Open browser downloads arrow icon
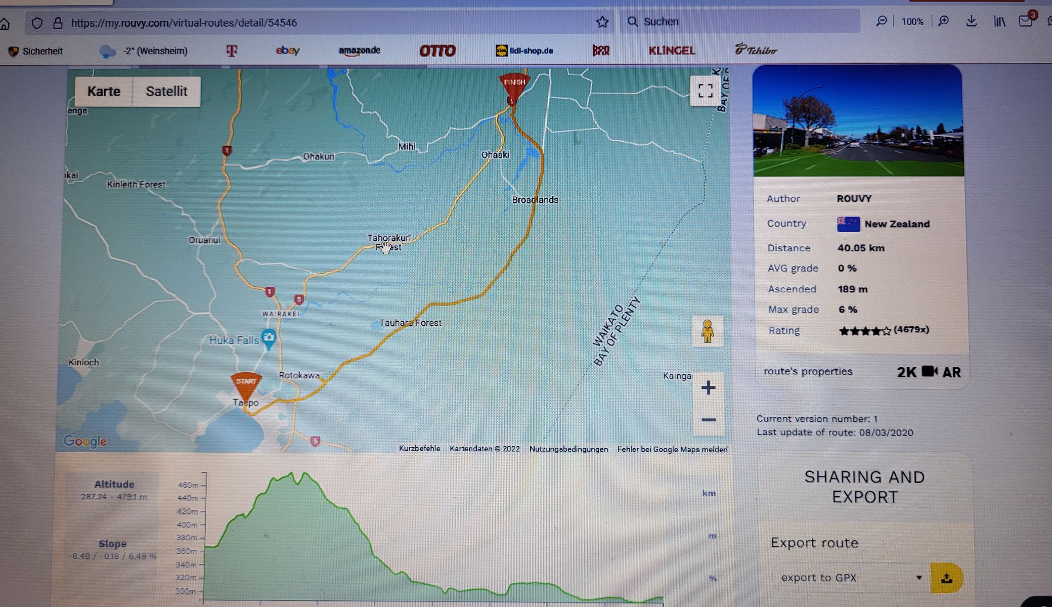1052x607 pixels. tap(971, 21)
